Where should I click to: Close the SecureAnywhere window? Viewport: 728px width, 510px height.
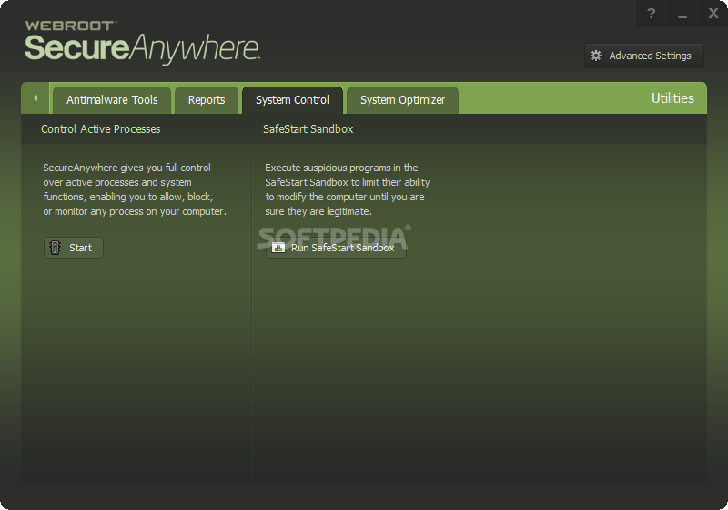(x=713, y=14)
